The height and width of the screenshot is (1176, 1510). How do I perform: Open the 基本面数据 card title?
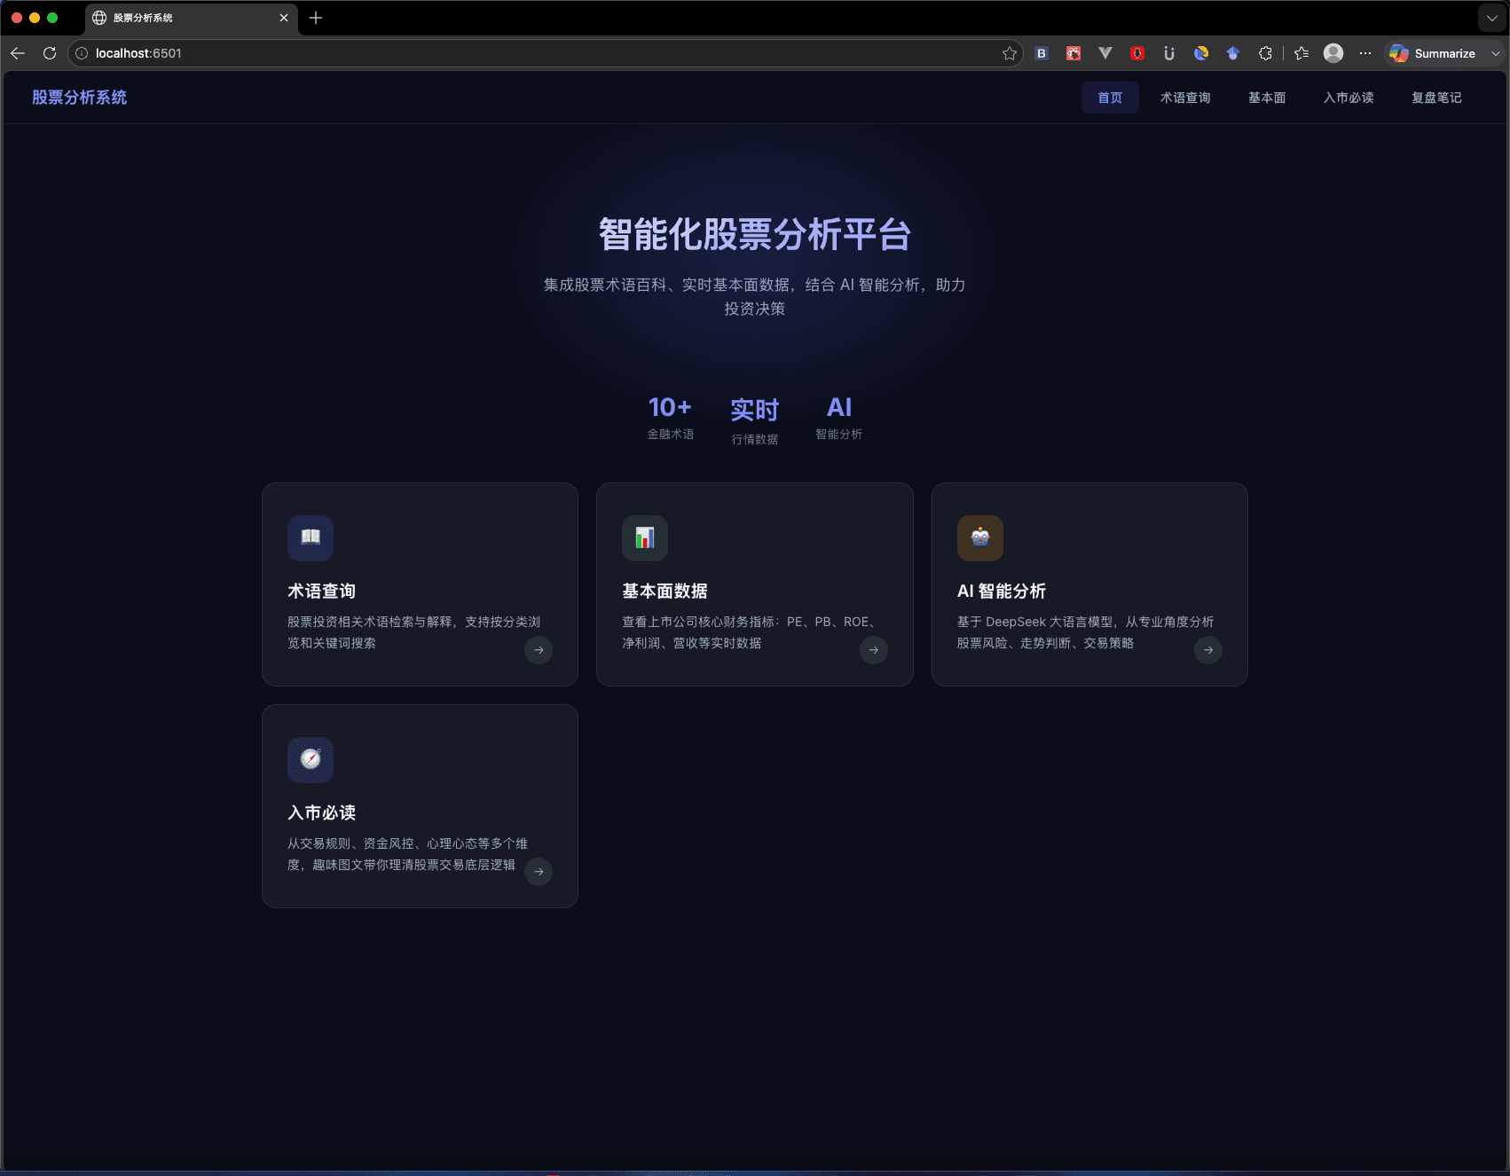[x=665, y=592]
